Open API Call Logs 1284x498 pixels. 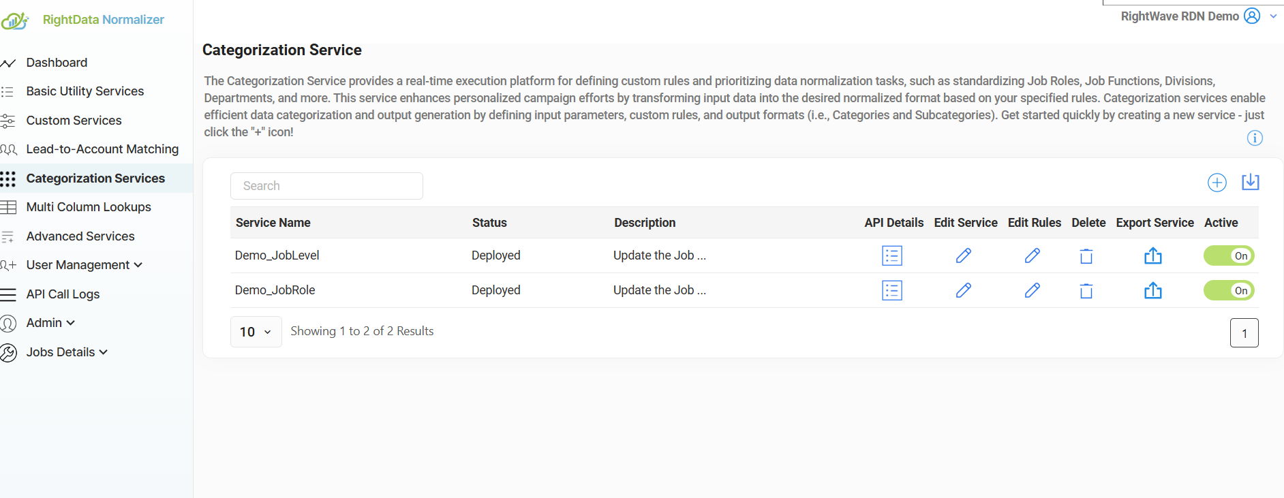click(63, 294)
